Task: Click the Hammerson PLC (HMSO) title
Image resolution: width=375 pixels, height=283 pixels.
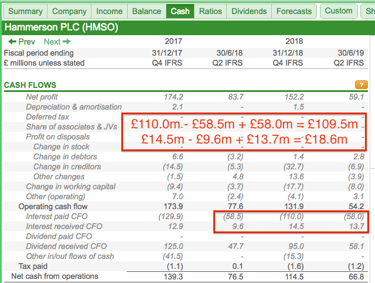Action: 61,27
